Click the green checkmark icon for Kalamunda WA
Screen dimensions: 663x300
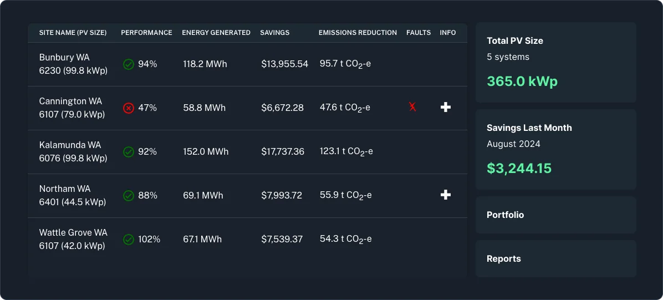[128, 152]
